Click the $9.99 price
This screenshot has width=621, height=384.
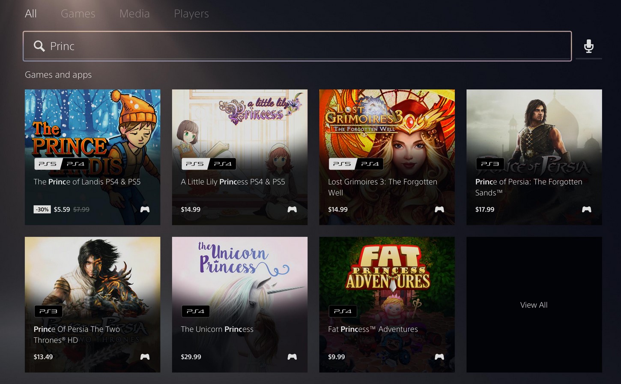(x=337, y=357)
